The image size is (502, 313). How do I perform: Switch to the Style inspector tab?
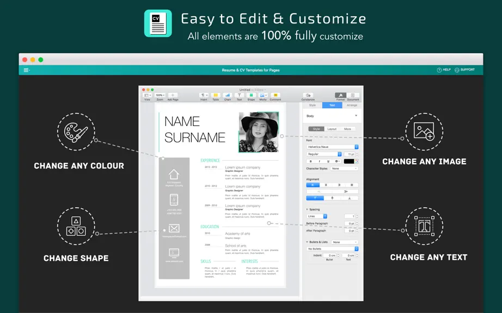point(313,105)
